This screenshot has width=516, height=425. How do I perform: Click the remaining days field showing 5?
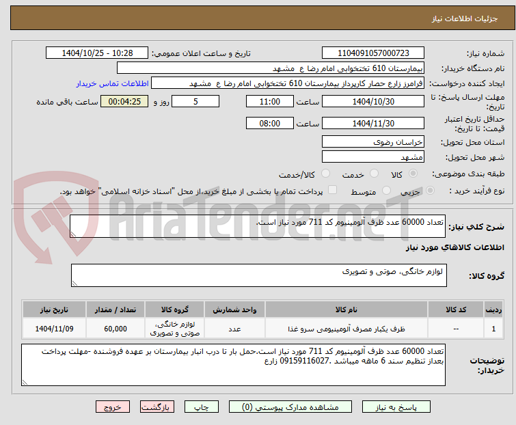(x=195, y=101)
